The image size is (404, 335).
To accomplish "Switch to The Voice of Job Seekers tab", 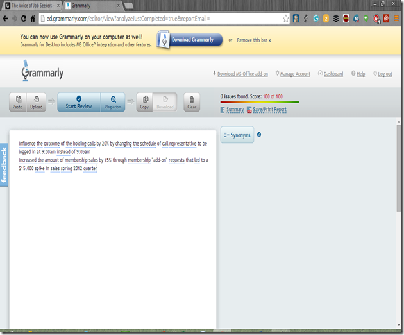I will pos(31,6).
